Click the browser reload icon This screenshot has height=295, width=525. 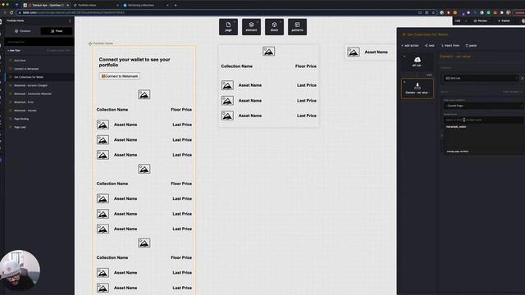tap(11, 12)
